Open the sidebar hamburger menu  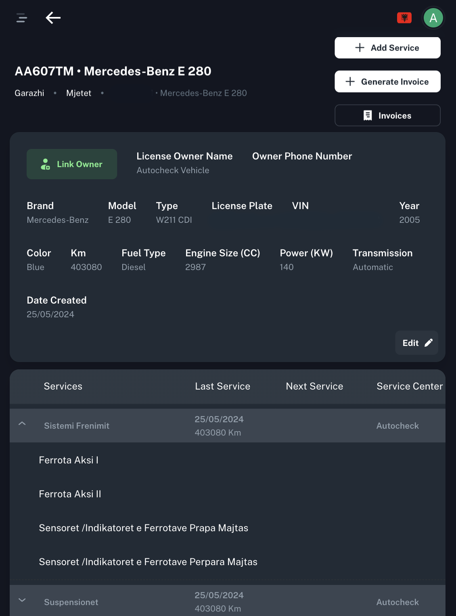(21, 18)
